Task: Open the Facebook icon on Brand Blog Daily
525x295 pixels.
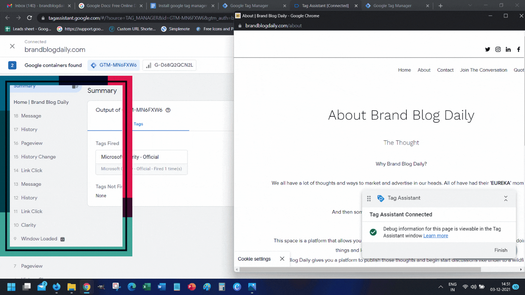Action: (x=518, y=50)
